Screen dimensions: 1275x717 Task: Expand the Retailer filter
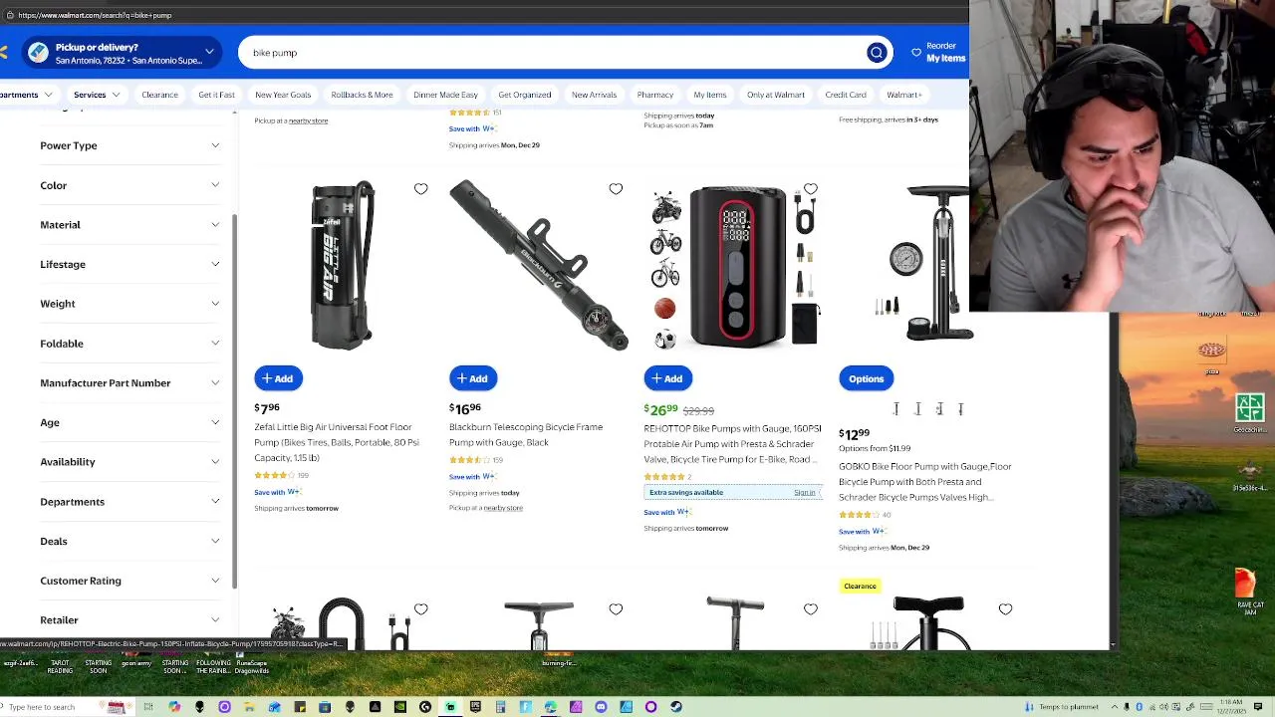pyautogui.click(x=129, y=620)
